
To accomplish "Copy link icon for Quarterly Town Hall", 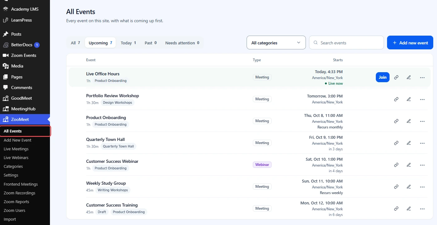I will click(396, 143).
